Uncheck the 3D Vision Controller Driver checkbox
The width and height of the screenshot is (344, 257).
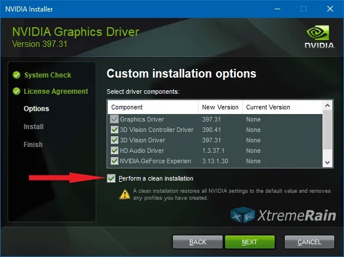tap(114, 130)
